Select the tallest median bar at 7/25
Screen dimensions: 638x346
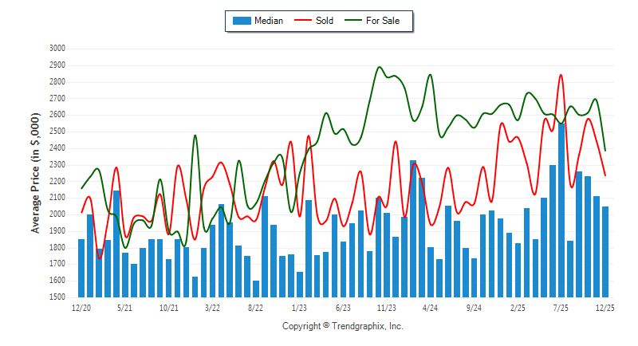tap(561, 210)
